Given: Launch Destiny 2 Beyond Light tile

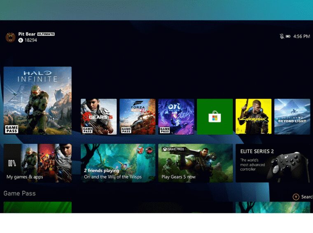Looking at the screenshot, I should 292,117.
